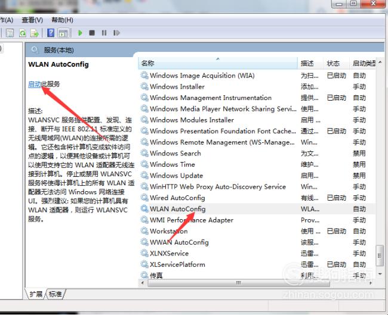Sort by the 启动类型 column header
This screenshot has height=315, width=388.
(363, 63)
